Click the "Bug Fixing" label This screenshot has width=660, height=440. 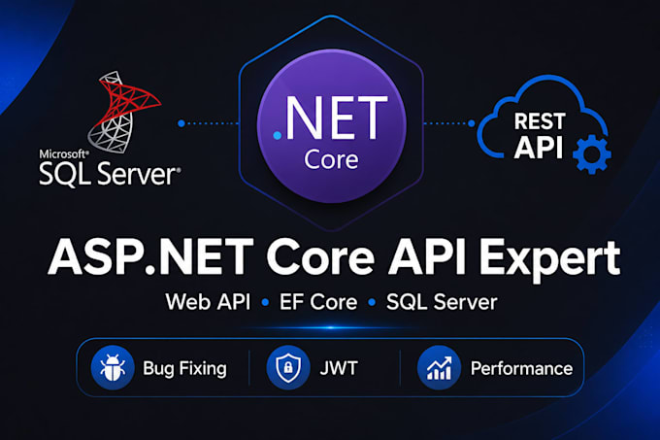184,368
